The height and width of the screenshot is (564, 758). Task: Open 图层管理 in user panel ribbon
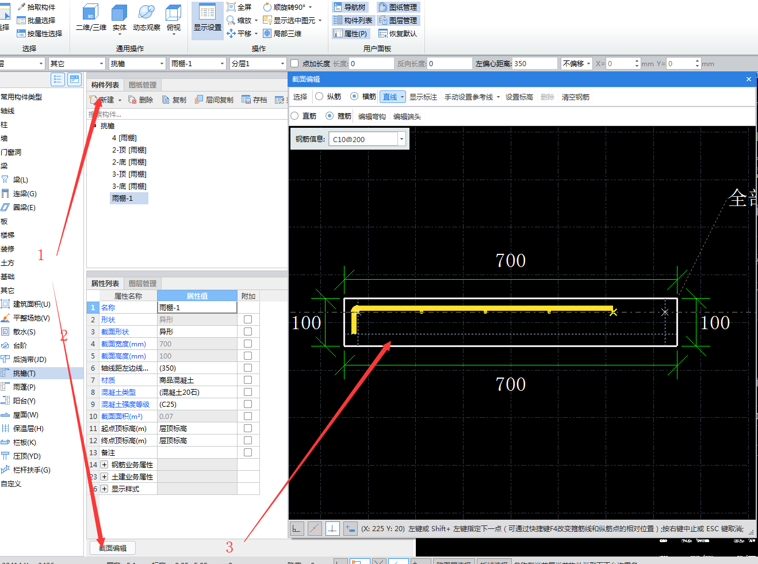[x=398, y=20]
